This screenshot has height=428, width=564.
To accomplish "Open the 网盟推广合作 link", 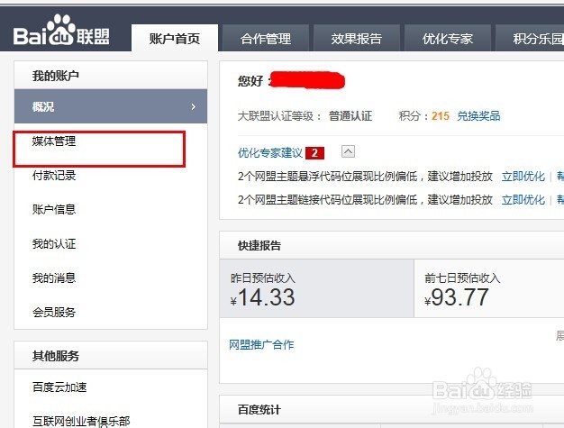I will click(x=261, y=344).
